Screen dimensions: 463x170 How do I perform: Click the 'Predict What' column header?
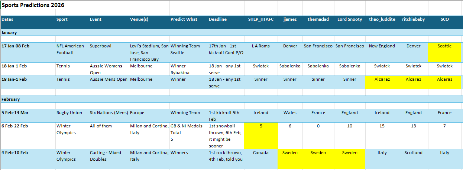[188, 22]
